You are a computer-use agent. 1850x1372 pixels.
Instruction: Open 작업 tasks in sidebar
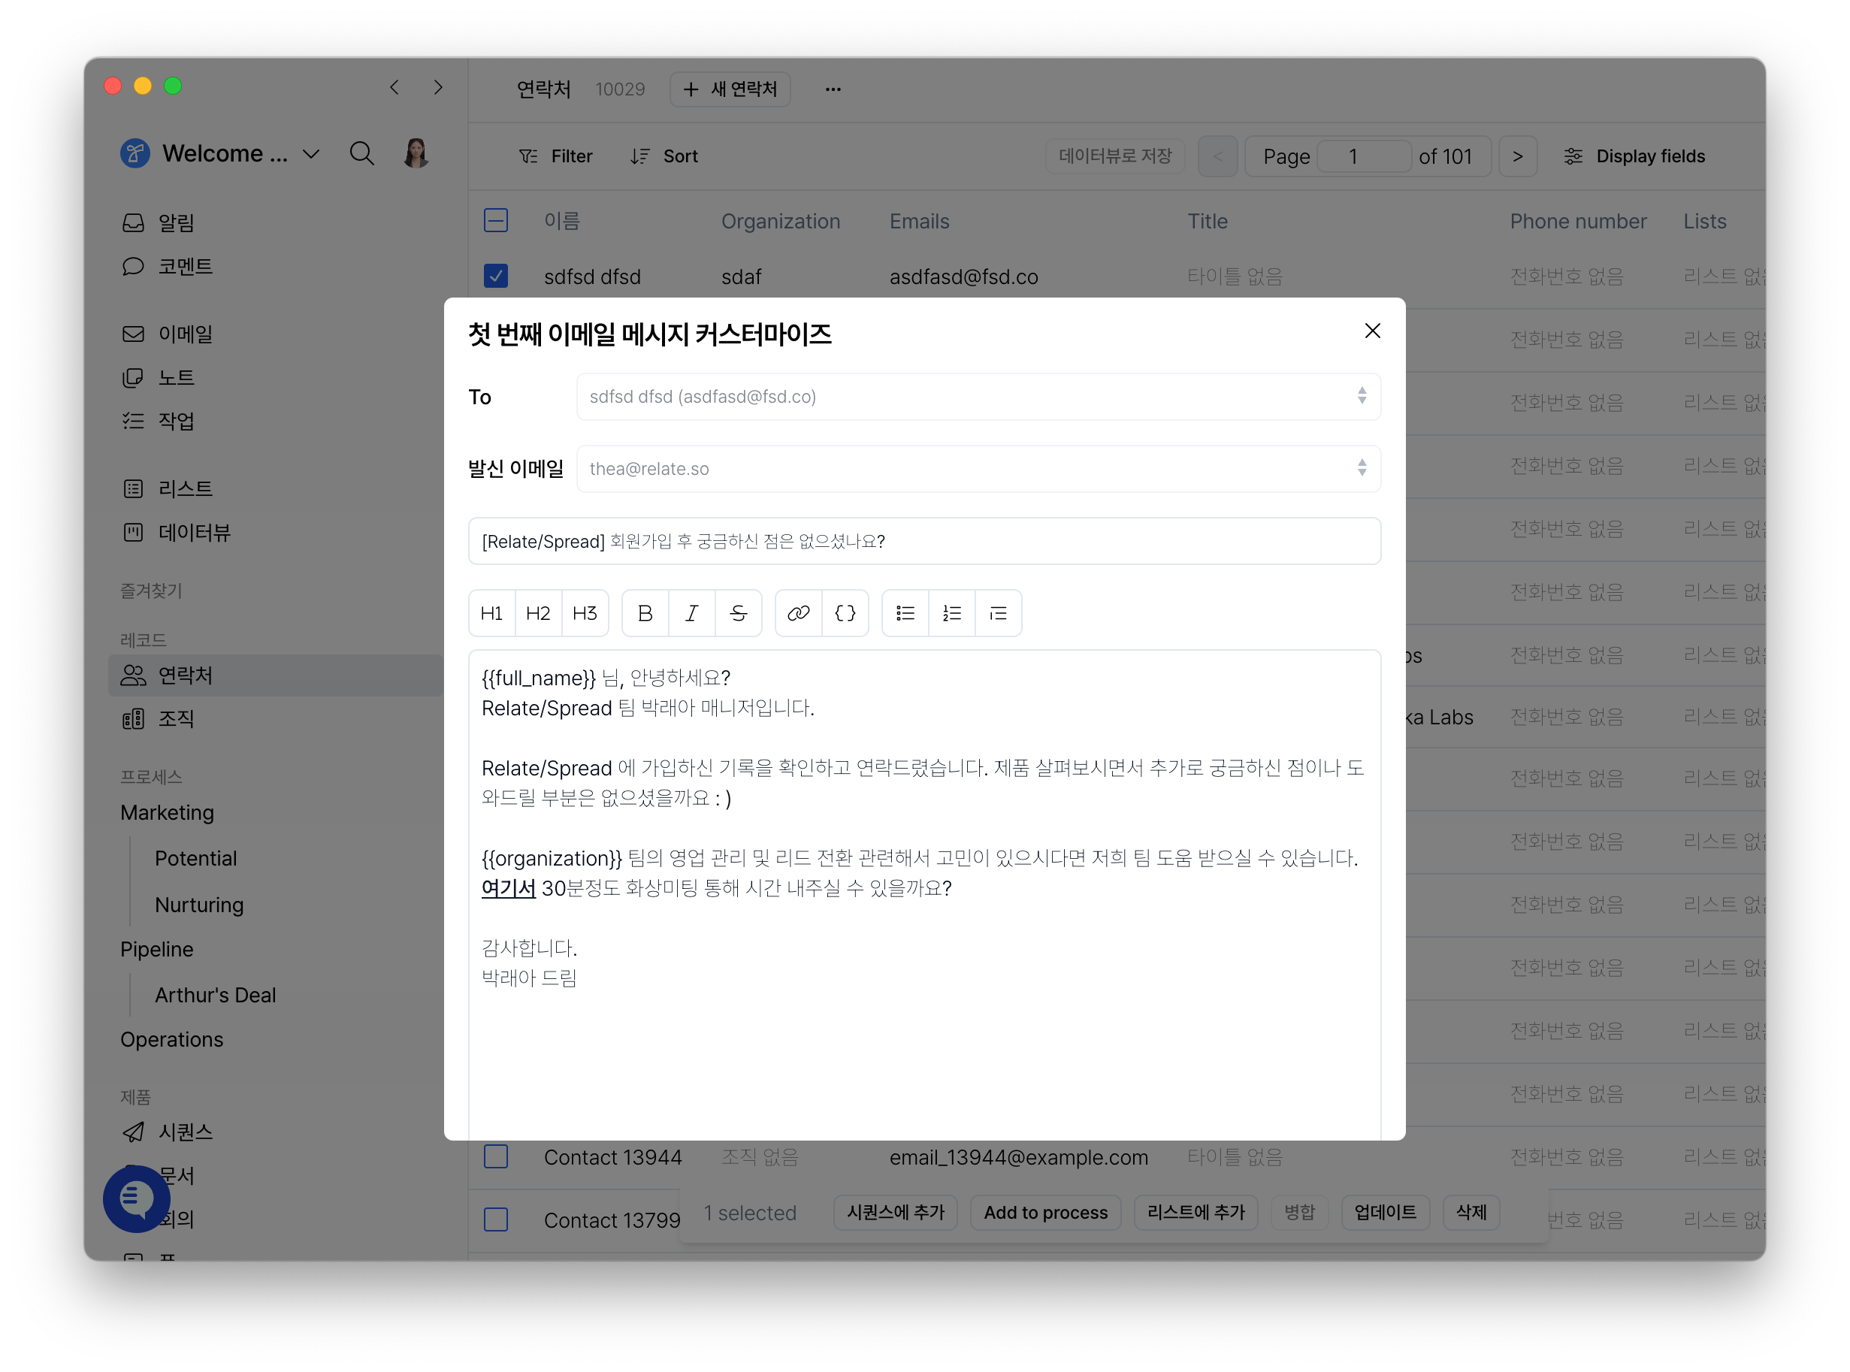coord(158,421)
